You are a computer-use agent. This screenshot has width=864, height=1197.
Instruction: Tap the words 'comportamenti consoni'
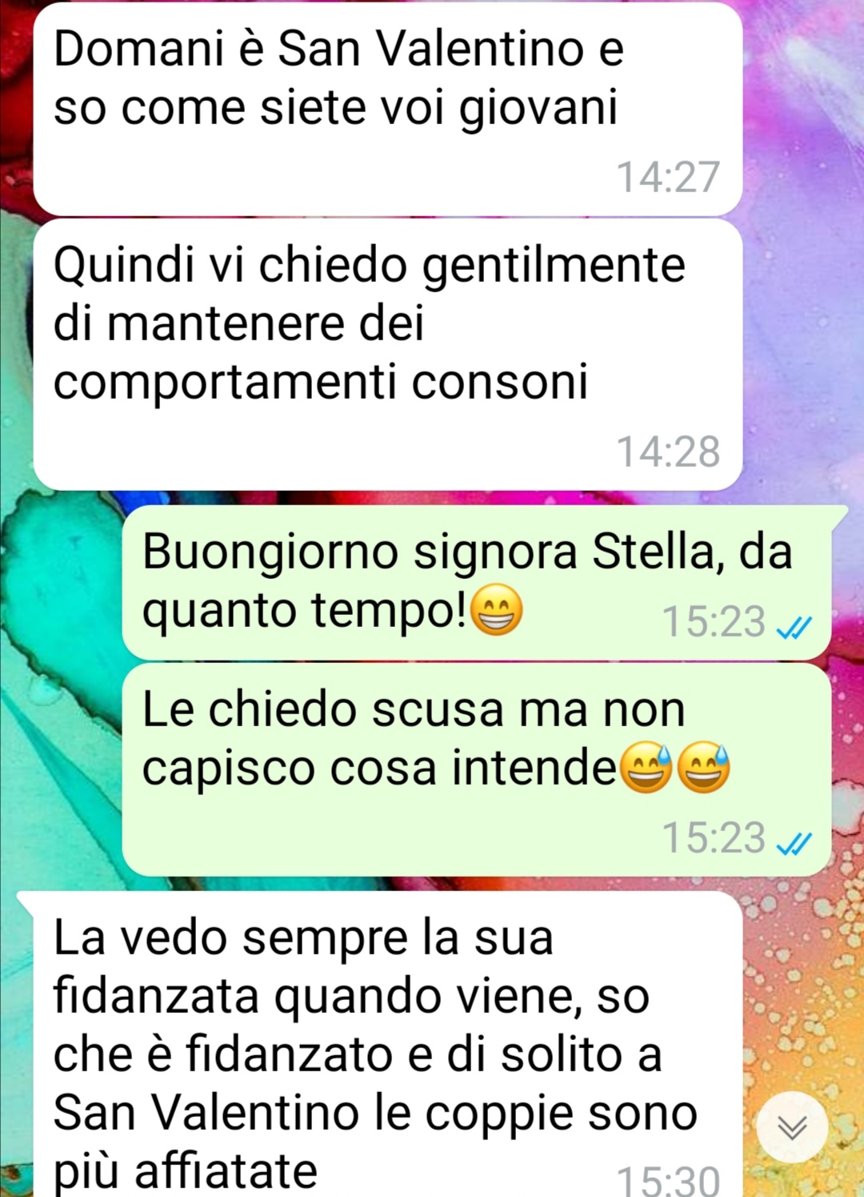321,383
